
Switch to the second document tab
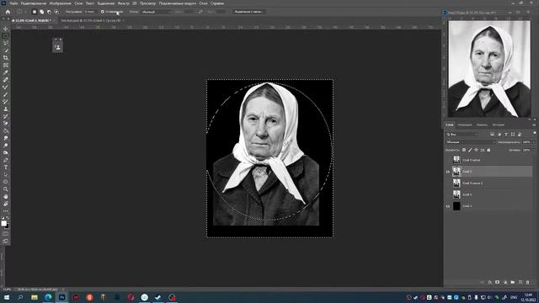point(91,20)
